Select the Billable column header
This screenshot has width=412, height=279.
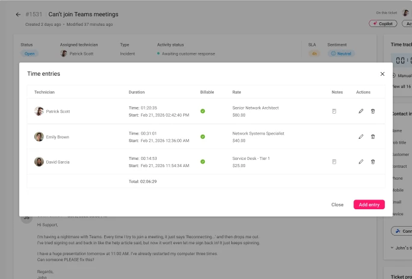coord(207,92)
